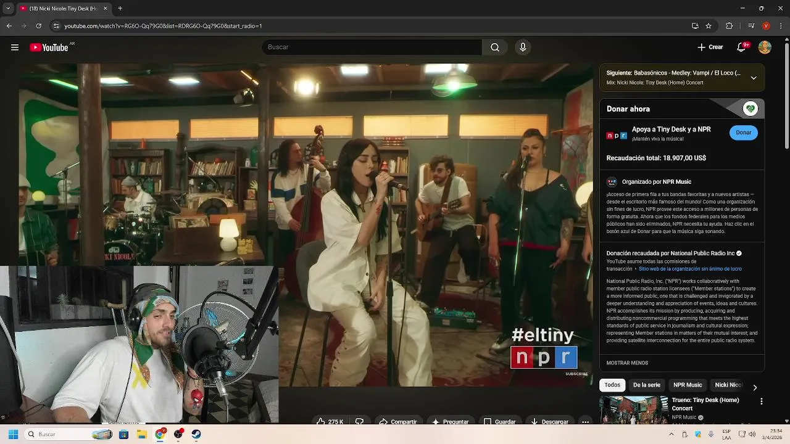The height and width of the screenshot is (444, 790).
Task: Save video with Guardar button
Action: point(500,422)
